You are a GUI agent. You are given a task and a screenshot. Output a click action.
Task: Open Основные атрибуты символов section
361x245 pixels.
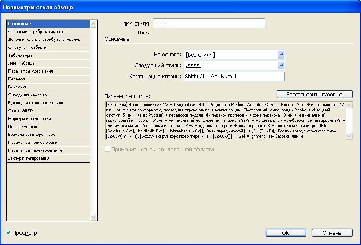(48, 32)
